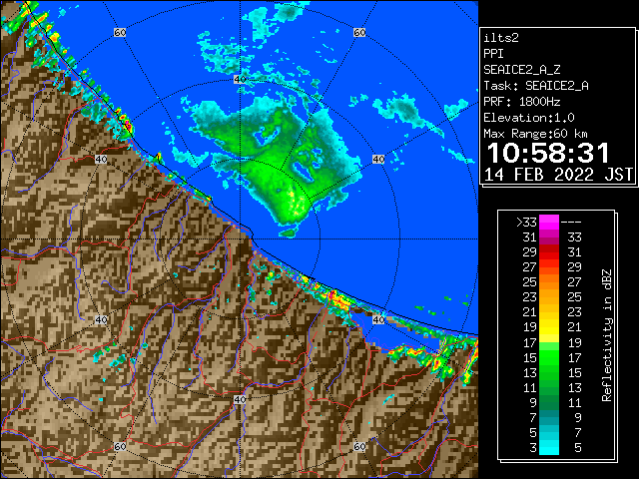Click the --- label beside the magenta swatch
639x479 pixels.
click(x=571, y=223)
